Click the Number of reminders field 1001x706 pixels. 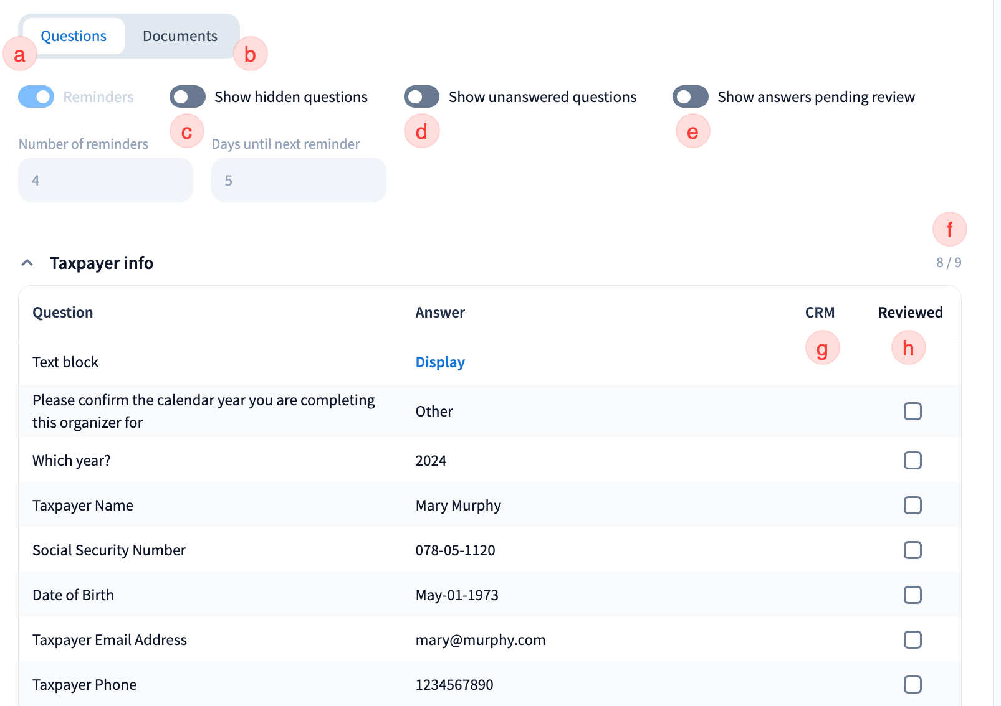coord(105,180)
